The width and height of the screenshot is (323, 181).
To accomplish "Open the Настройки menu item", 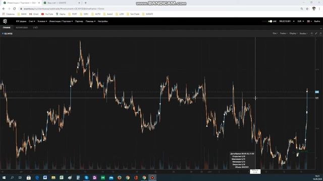I will coord(102,21).
